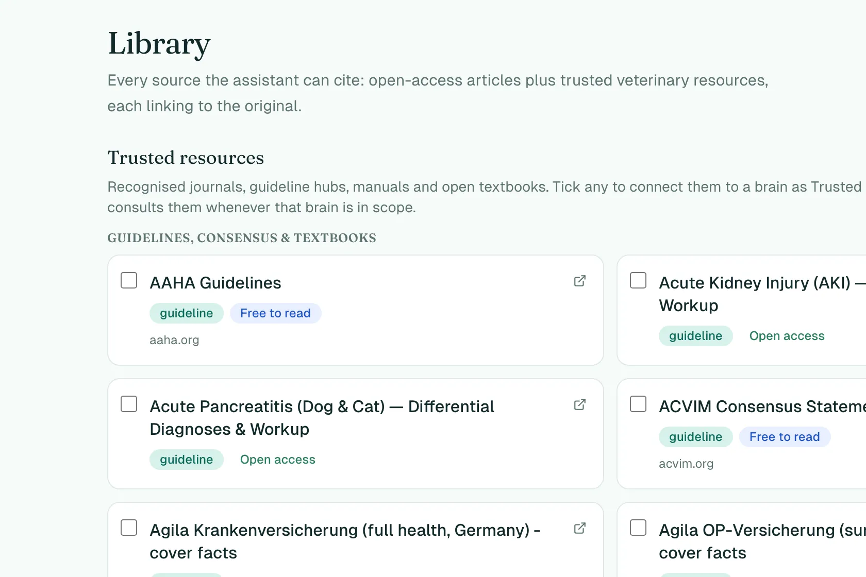Open Agila Krankenversicherung cover facts title
This screenshot has height=577, width=866.
pos(345,541)
